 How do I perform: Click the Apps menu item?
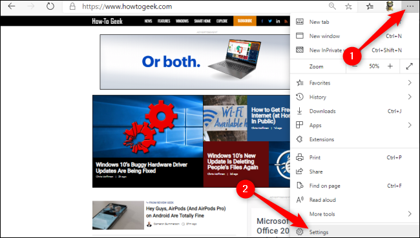(x=354, y=125)
